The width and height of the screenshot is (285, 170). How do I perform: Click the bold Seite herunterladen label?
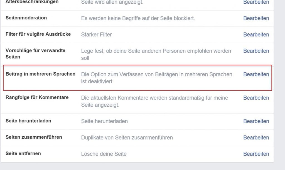pos(28,121)
